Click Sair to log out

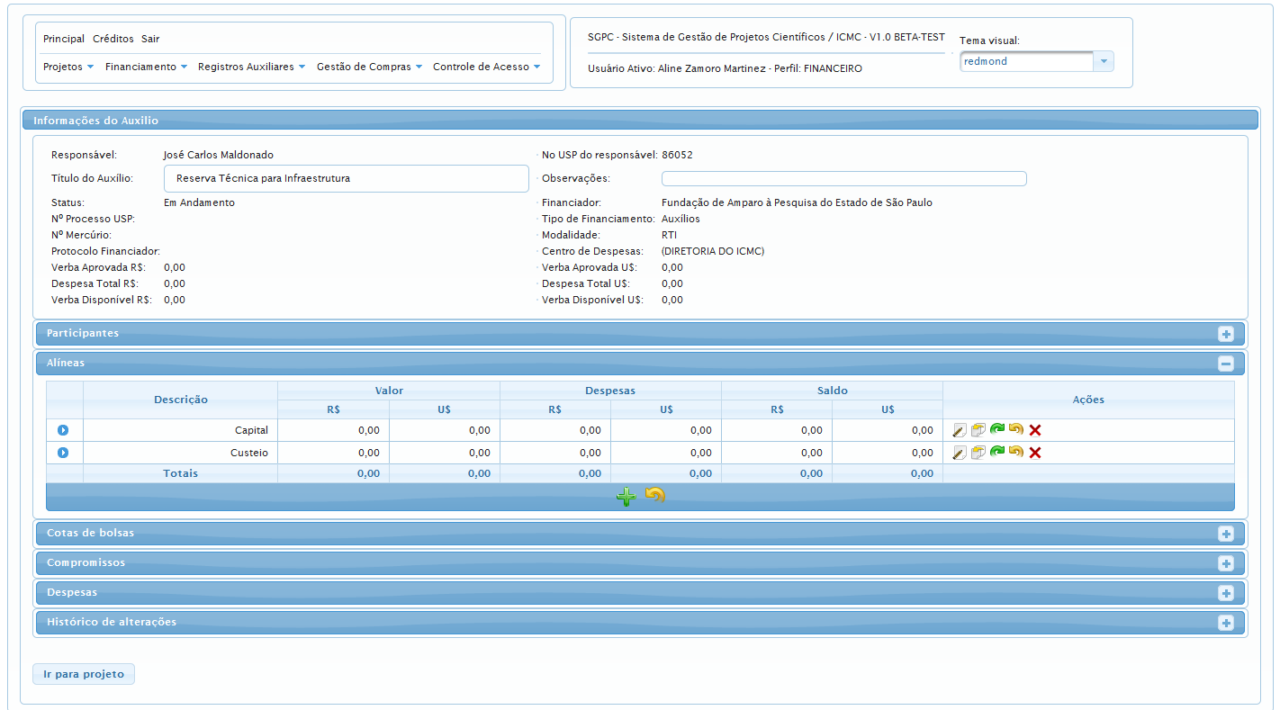[150, 39]
